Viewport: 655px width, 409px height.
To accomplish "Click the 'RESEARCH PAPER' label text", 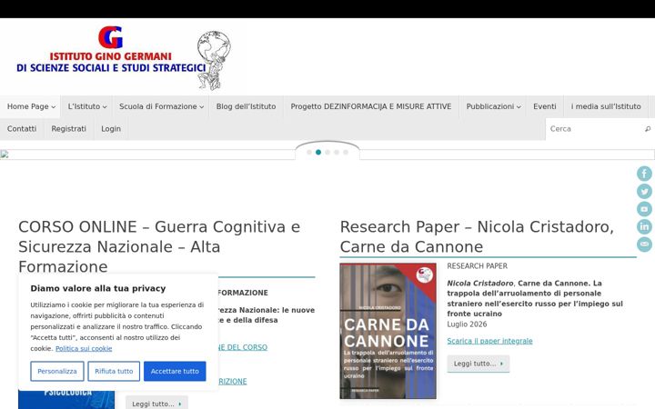I will [477, 265].
